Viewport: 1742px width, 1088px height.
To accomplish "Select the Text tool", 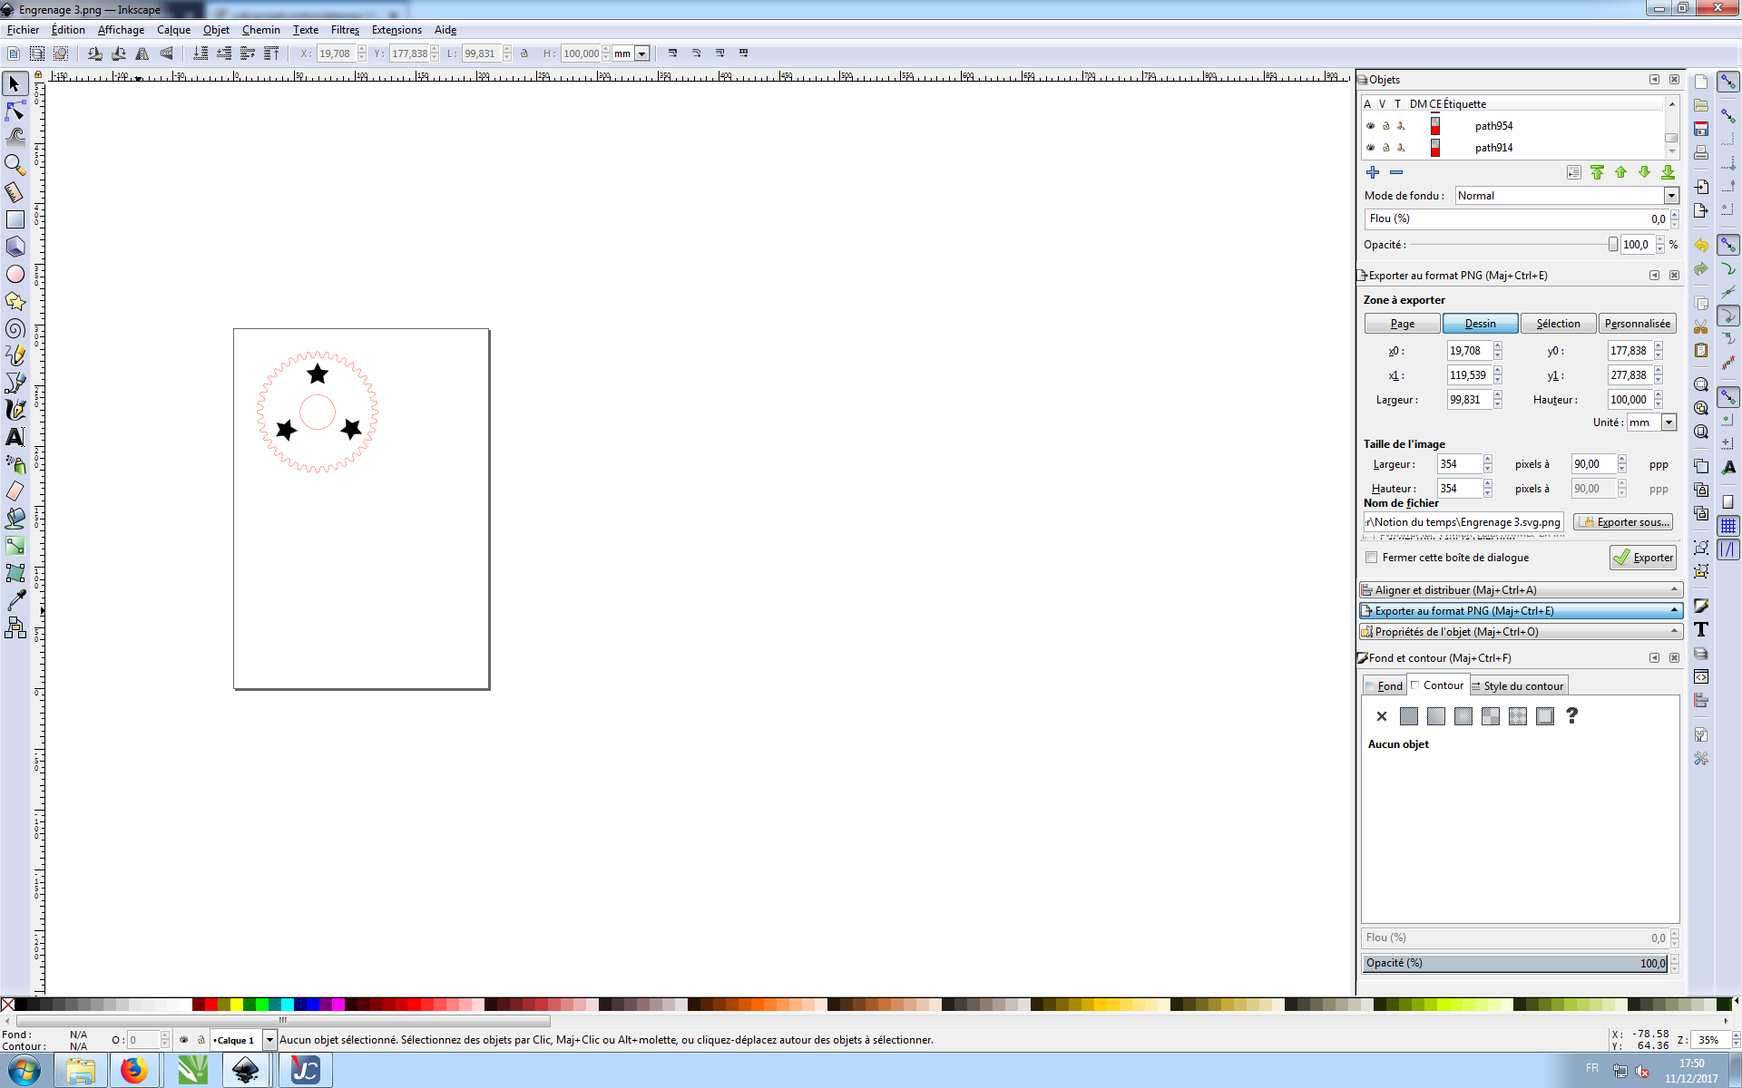I will pos(15,437).
